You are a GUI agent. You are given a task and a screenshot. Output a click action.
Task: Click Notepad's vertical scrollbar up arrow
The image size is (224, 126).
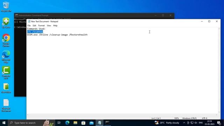click(219, 29)
